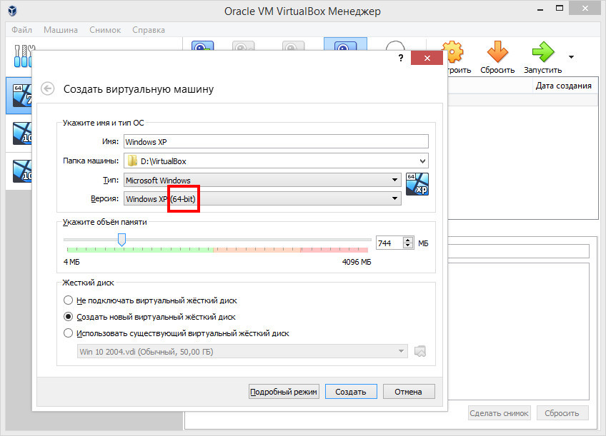The width and height of the screenshot is (606, 436).
Task: Click the Сделать снимок button in Manager
Action: pos(499,413)
